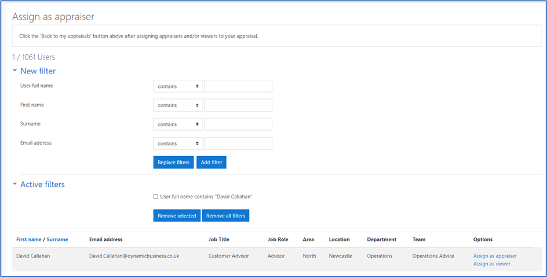Viewport: 547px width, 277px height.
Task: Click the Replace filters button
Action: tap(173, 162)
